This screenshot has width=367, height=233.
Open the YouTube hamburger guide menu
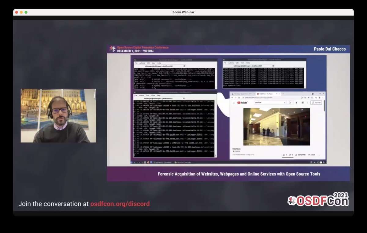click(x=233, y=102)
